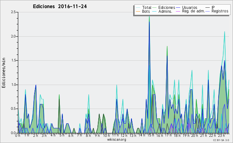Click the green Ediciones legend line swatch
233x143 pixels.
155,8
